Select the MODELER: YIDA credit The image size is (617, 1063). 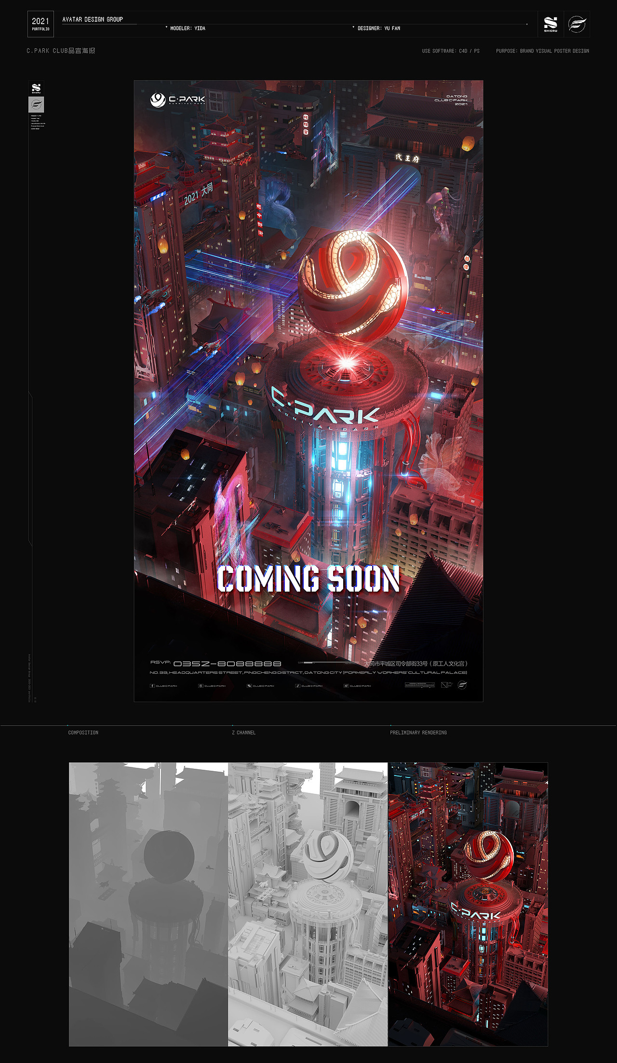click(188, 28)
